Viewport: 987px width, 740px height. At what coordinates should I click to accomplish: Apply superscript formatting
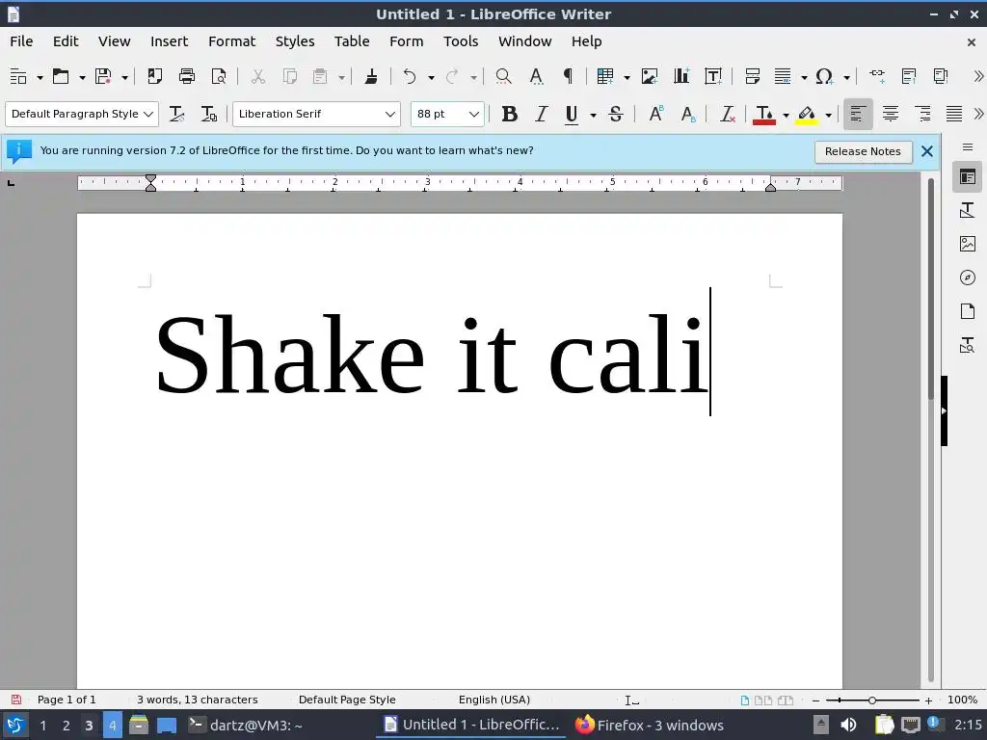click(655, 114)
